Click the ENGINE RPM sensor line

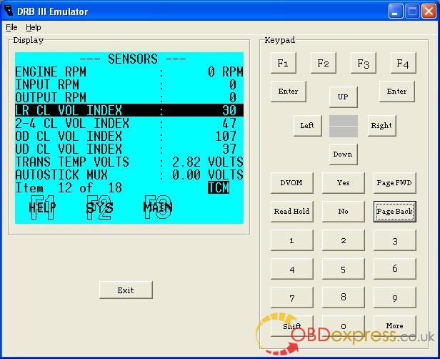point(129,72)
